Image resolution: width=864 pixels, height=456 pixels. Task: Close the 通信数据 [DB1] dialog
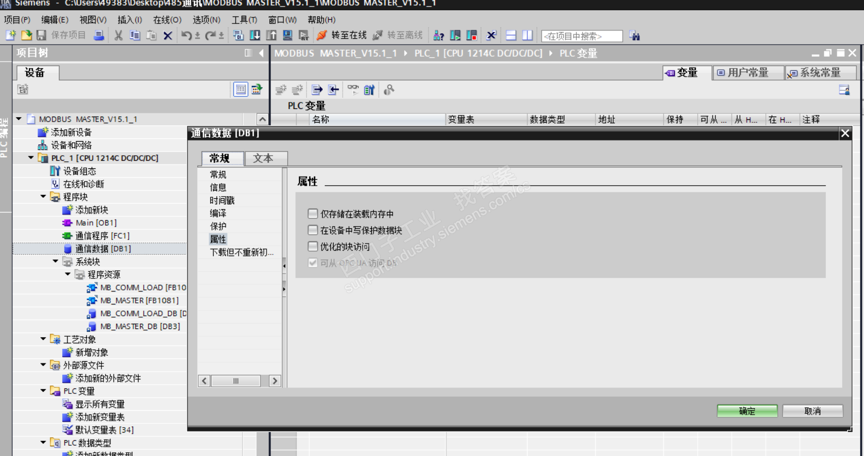845,133
